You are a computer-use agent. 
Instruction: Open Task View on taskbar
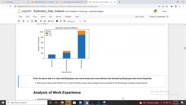[56, 102]
